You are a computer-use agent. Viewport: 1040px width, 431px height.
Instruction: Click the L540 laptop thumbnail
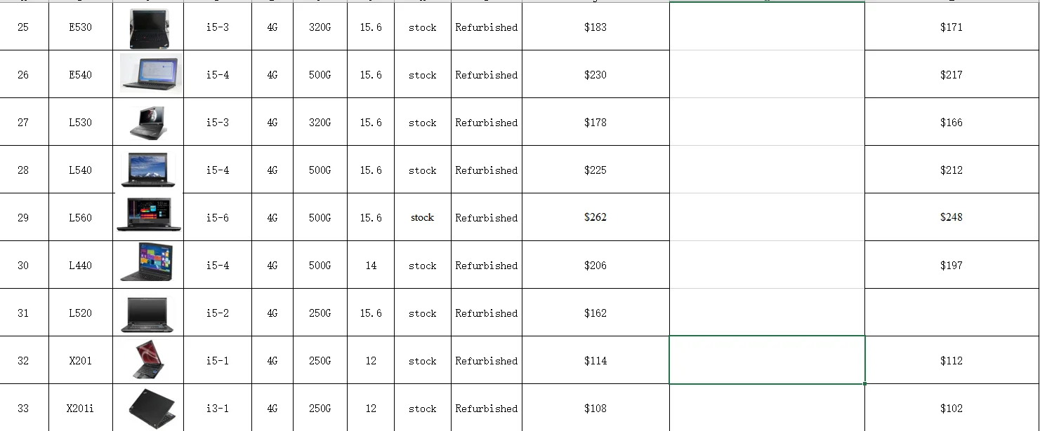tap(147, 170)
